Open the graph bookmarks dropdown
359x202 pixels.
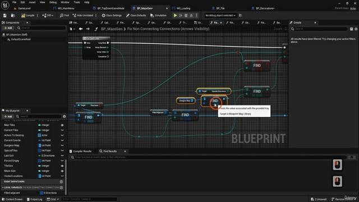point(72,29)
